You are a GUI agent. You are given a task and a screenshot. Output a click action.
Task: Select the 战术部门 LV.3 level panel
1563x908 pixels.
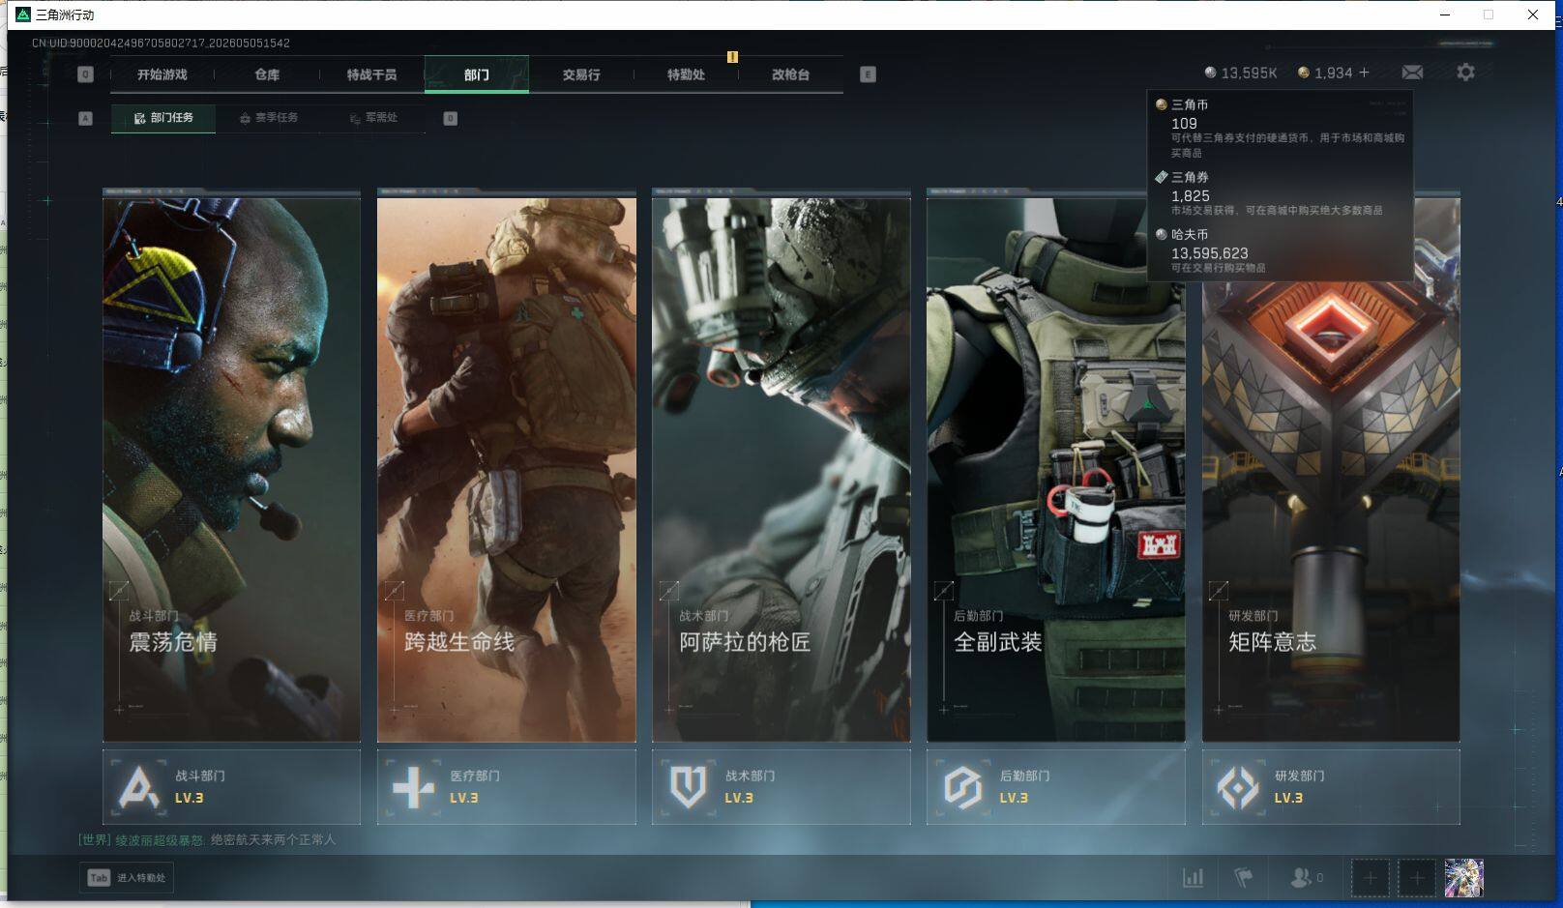[781, 787]
